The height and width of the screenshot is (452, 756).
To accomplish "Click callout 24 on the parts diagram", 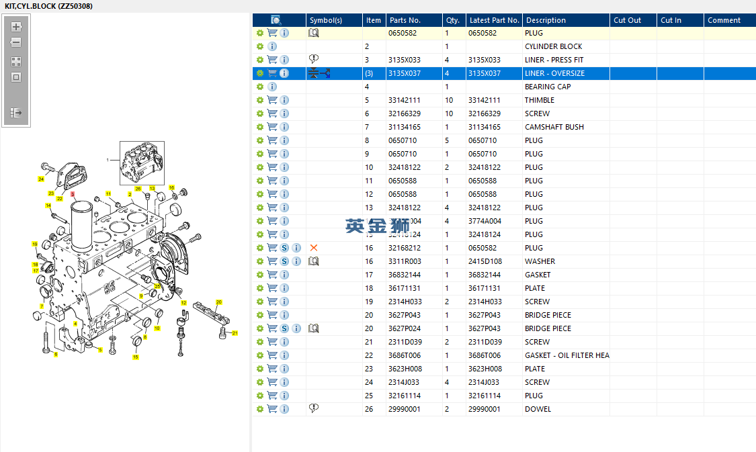I will [x=41, y=179].
